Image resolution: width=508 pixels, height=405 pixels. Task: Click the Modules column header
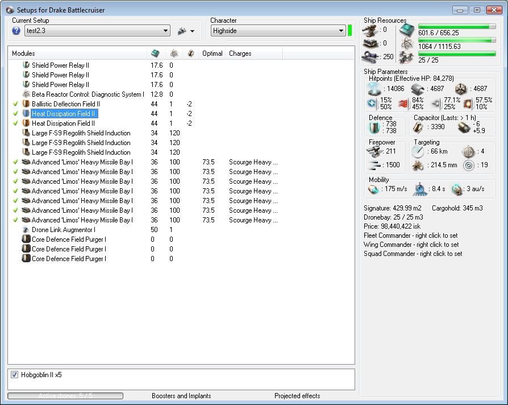[24, 53]
